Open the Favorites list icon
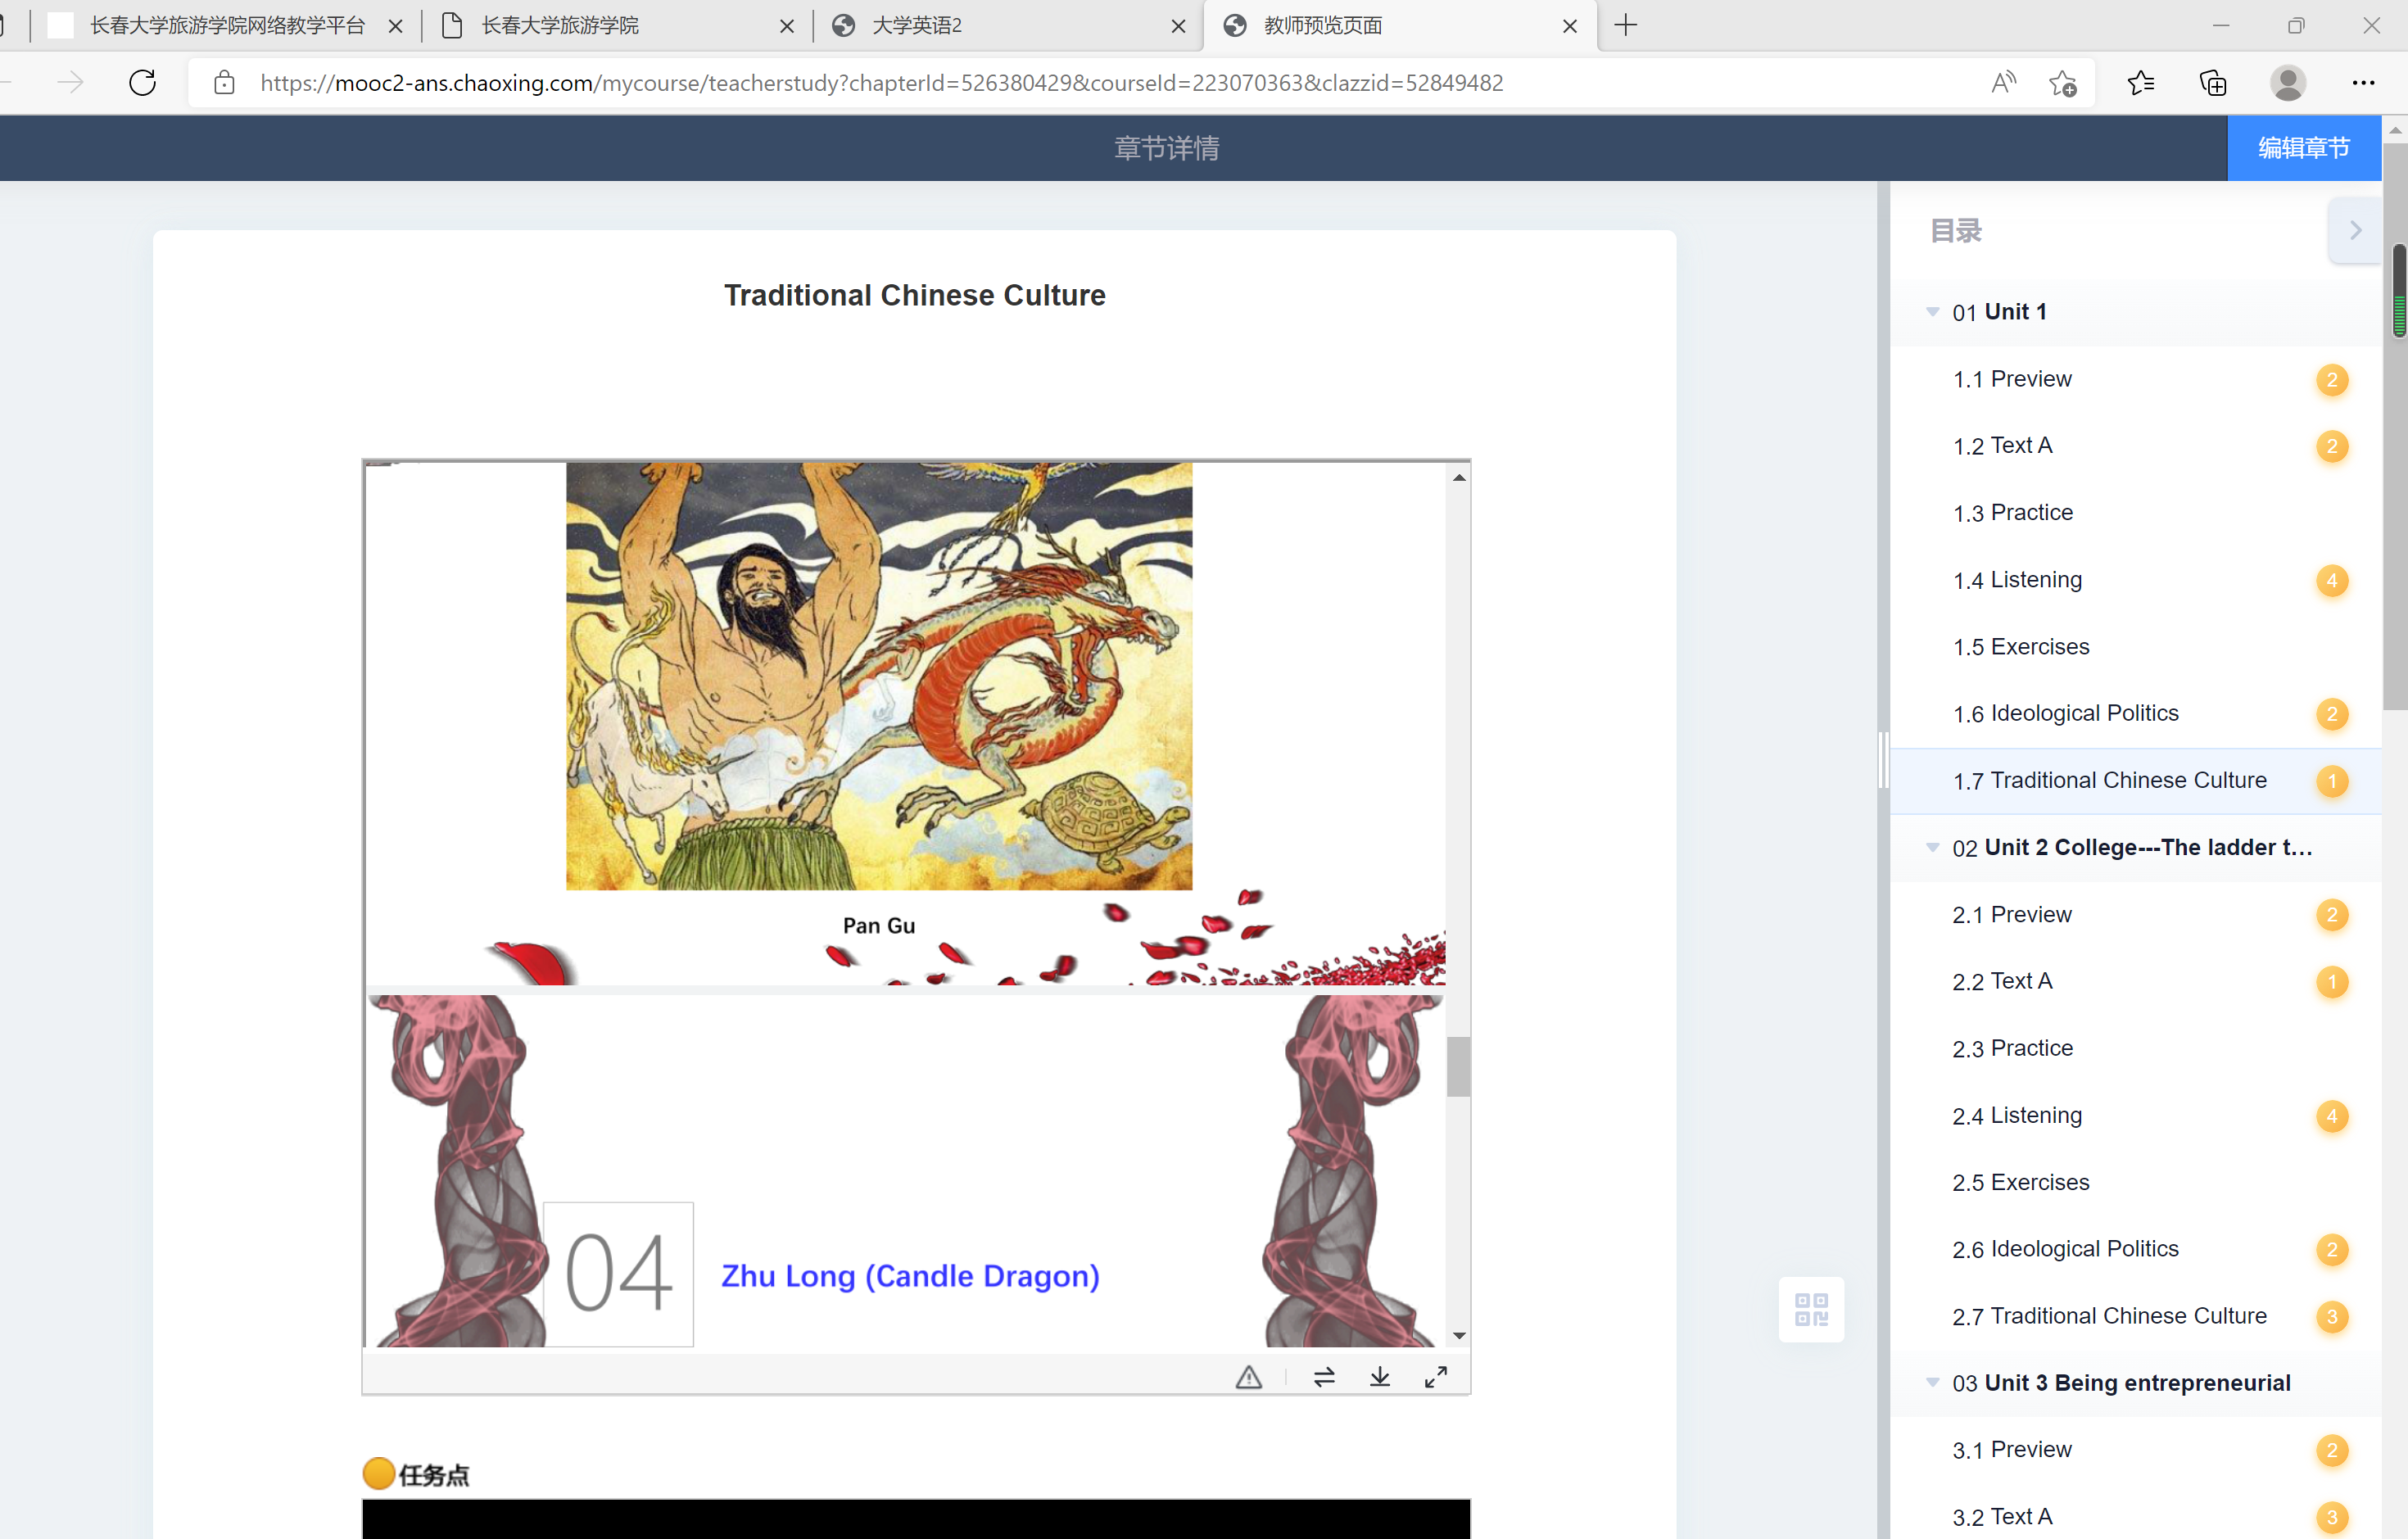 pyautogui.click(x=2141, y=82)
